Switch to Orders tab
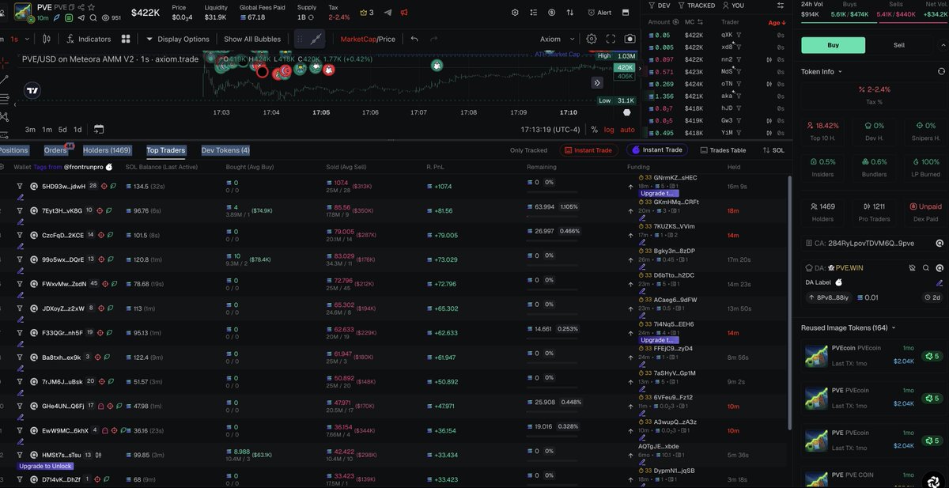 (55, 150)
